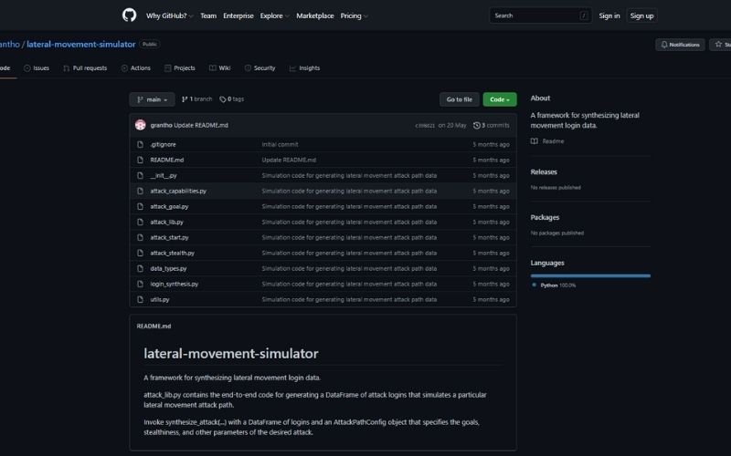
Task: Focus the Search input field
Action: [540, 16]
